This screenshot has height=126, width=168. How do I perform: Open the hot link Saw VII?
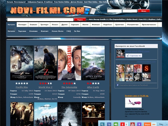(143, 19)
